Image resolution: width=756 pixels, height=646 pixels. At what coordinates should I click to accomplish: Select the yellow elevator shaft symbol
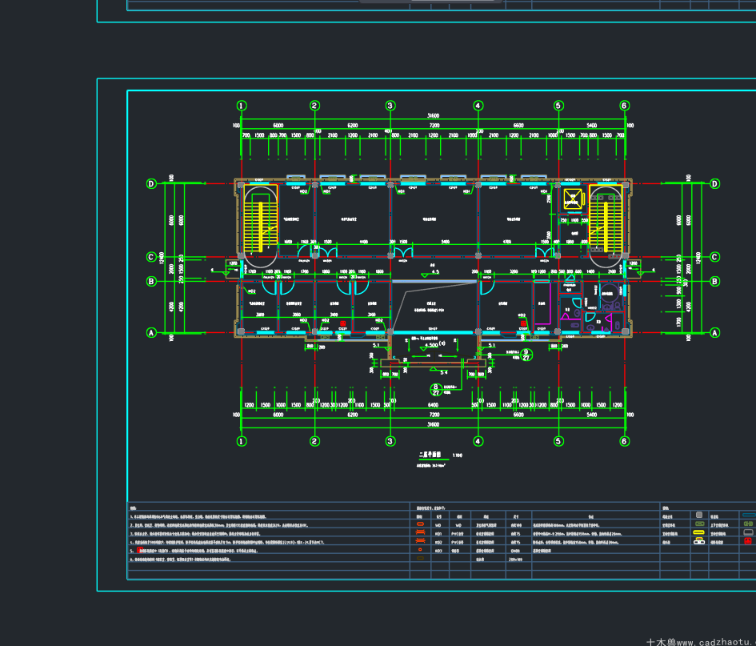(x=572, y=199)
